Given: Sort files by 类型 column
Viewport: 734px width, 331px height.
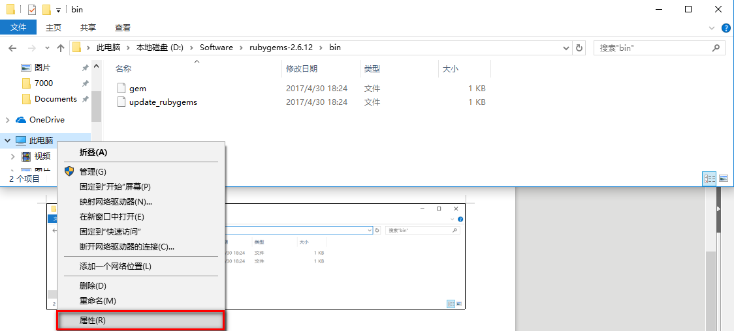Looking at the screenshot, I should tap(372, 68).
